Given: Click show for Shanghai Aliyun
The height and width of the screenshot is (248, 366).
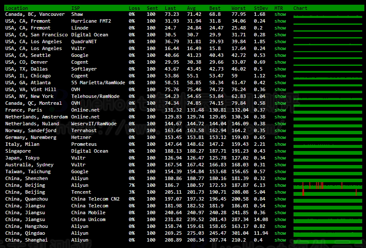Looking at the screenshot, I should pyautogui.click(x=280, y=240).
